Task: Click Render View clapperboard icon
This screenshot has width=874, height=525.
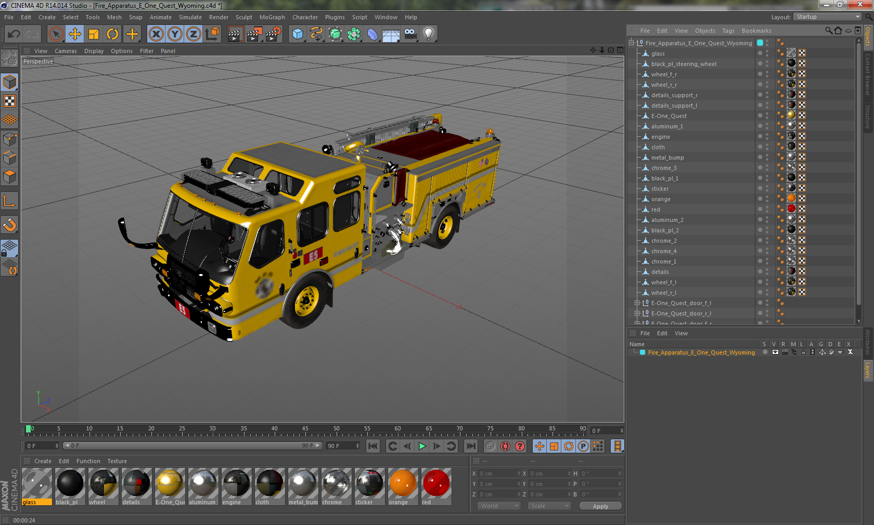Action: click(x=235, y=34)
